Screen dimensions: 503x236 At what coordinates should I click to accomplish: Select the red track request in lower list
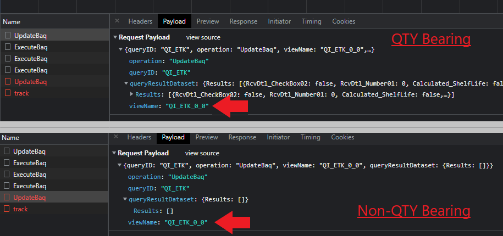pos(20,209)
